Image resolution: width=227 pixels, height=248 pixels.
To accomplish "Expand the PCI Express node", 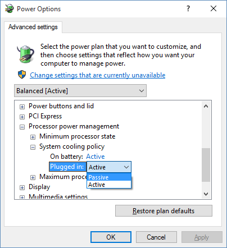I will coord(22,117).
